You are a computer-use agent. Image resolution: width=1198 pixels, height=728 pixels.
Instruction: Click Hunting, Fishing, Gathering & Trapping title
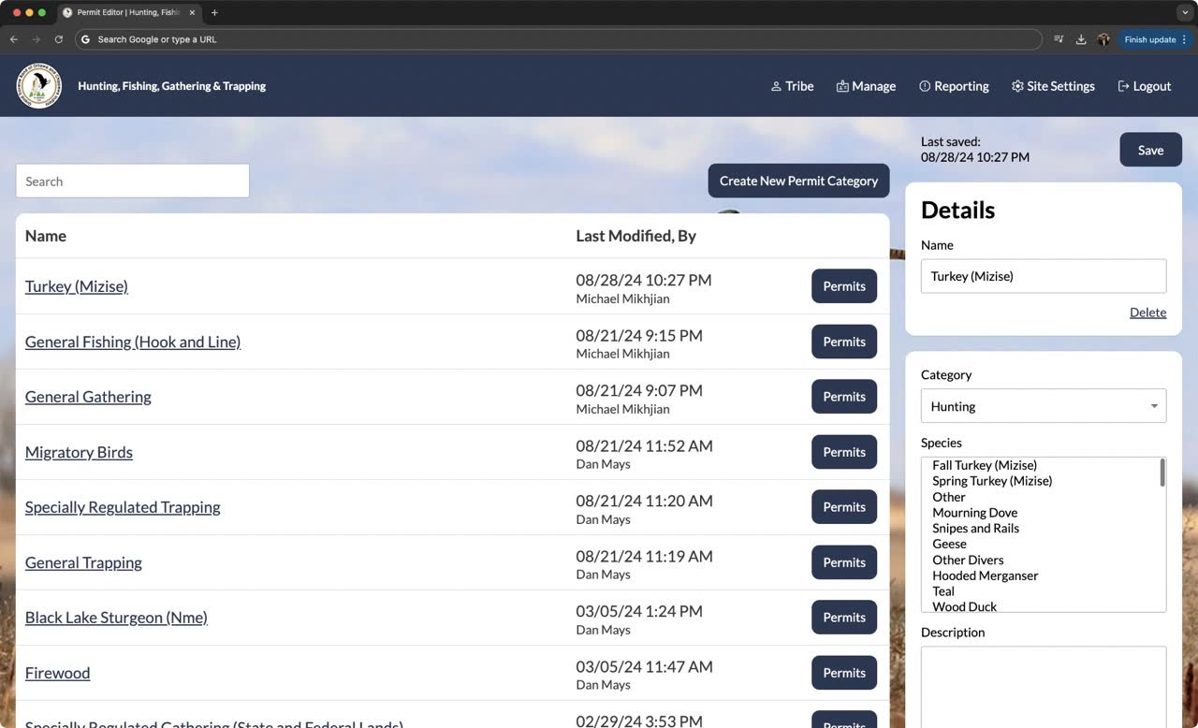(171, 86)
